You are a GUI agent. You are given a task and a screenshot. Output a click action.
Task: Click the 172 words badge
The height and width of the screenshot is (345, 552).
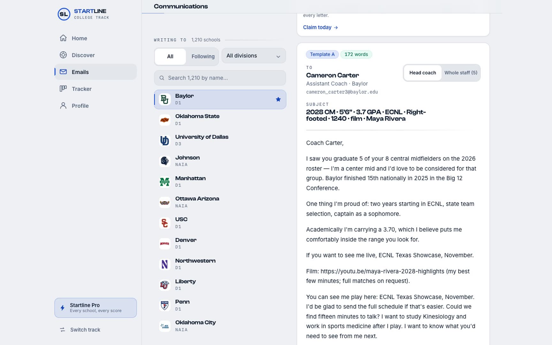pyautogui.click(x=356, y=54)
